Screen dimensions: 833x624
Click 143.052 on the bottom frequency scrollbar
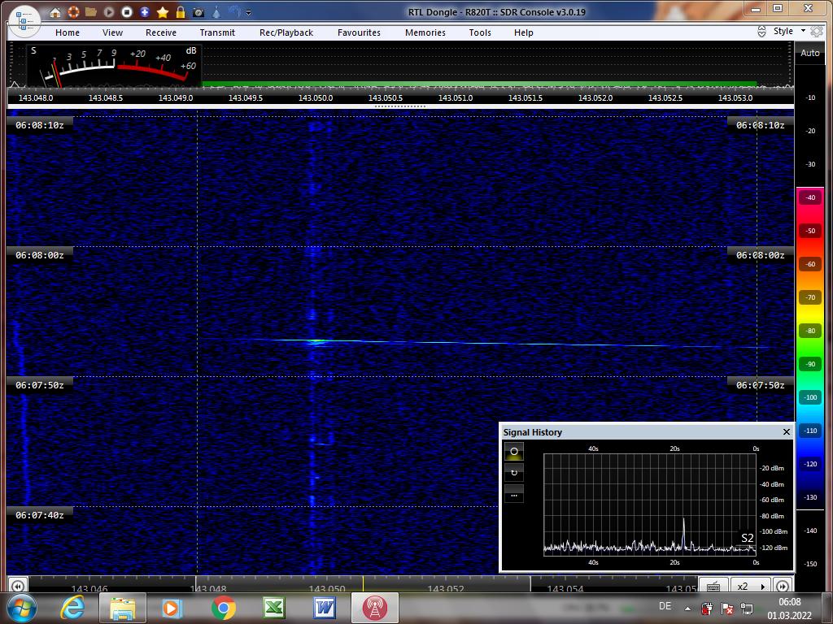(446, 588)
